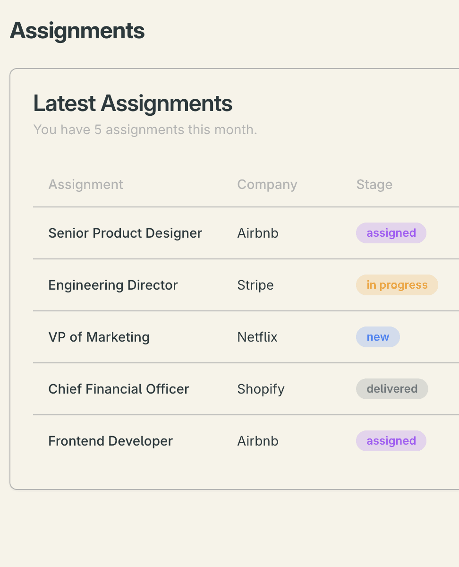This screenshot has width=459, height=567.
Task: Click the assigned badge for Senior Product Designer
Action: pos(391,233)
